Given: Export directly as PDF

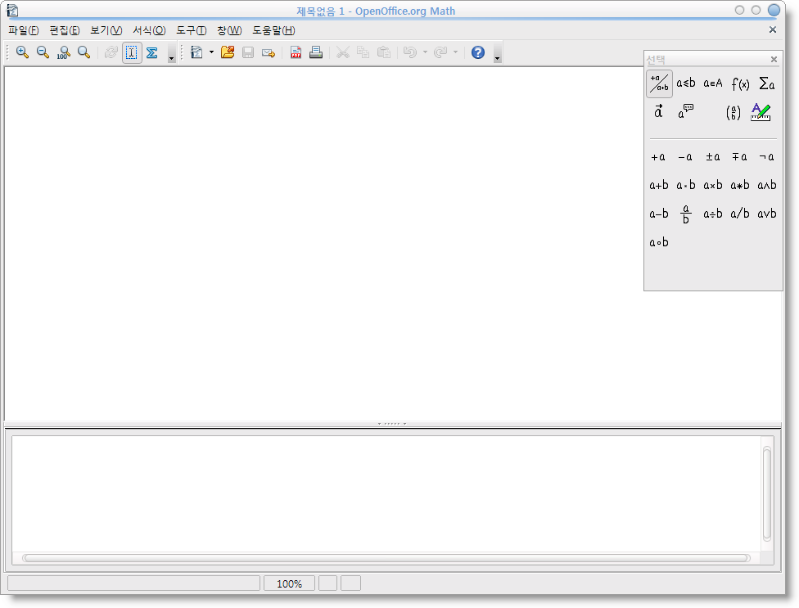Looking at the screenshot, I should (x=296, y=52).
